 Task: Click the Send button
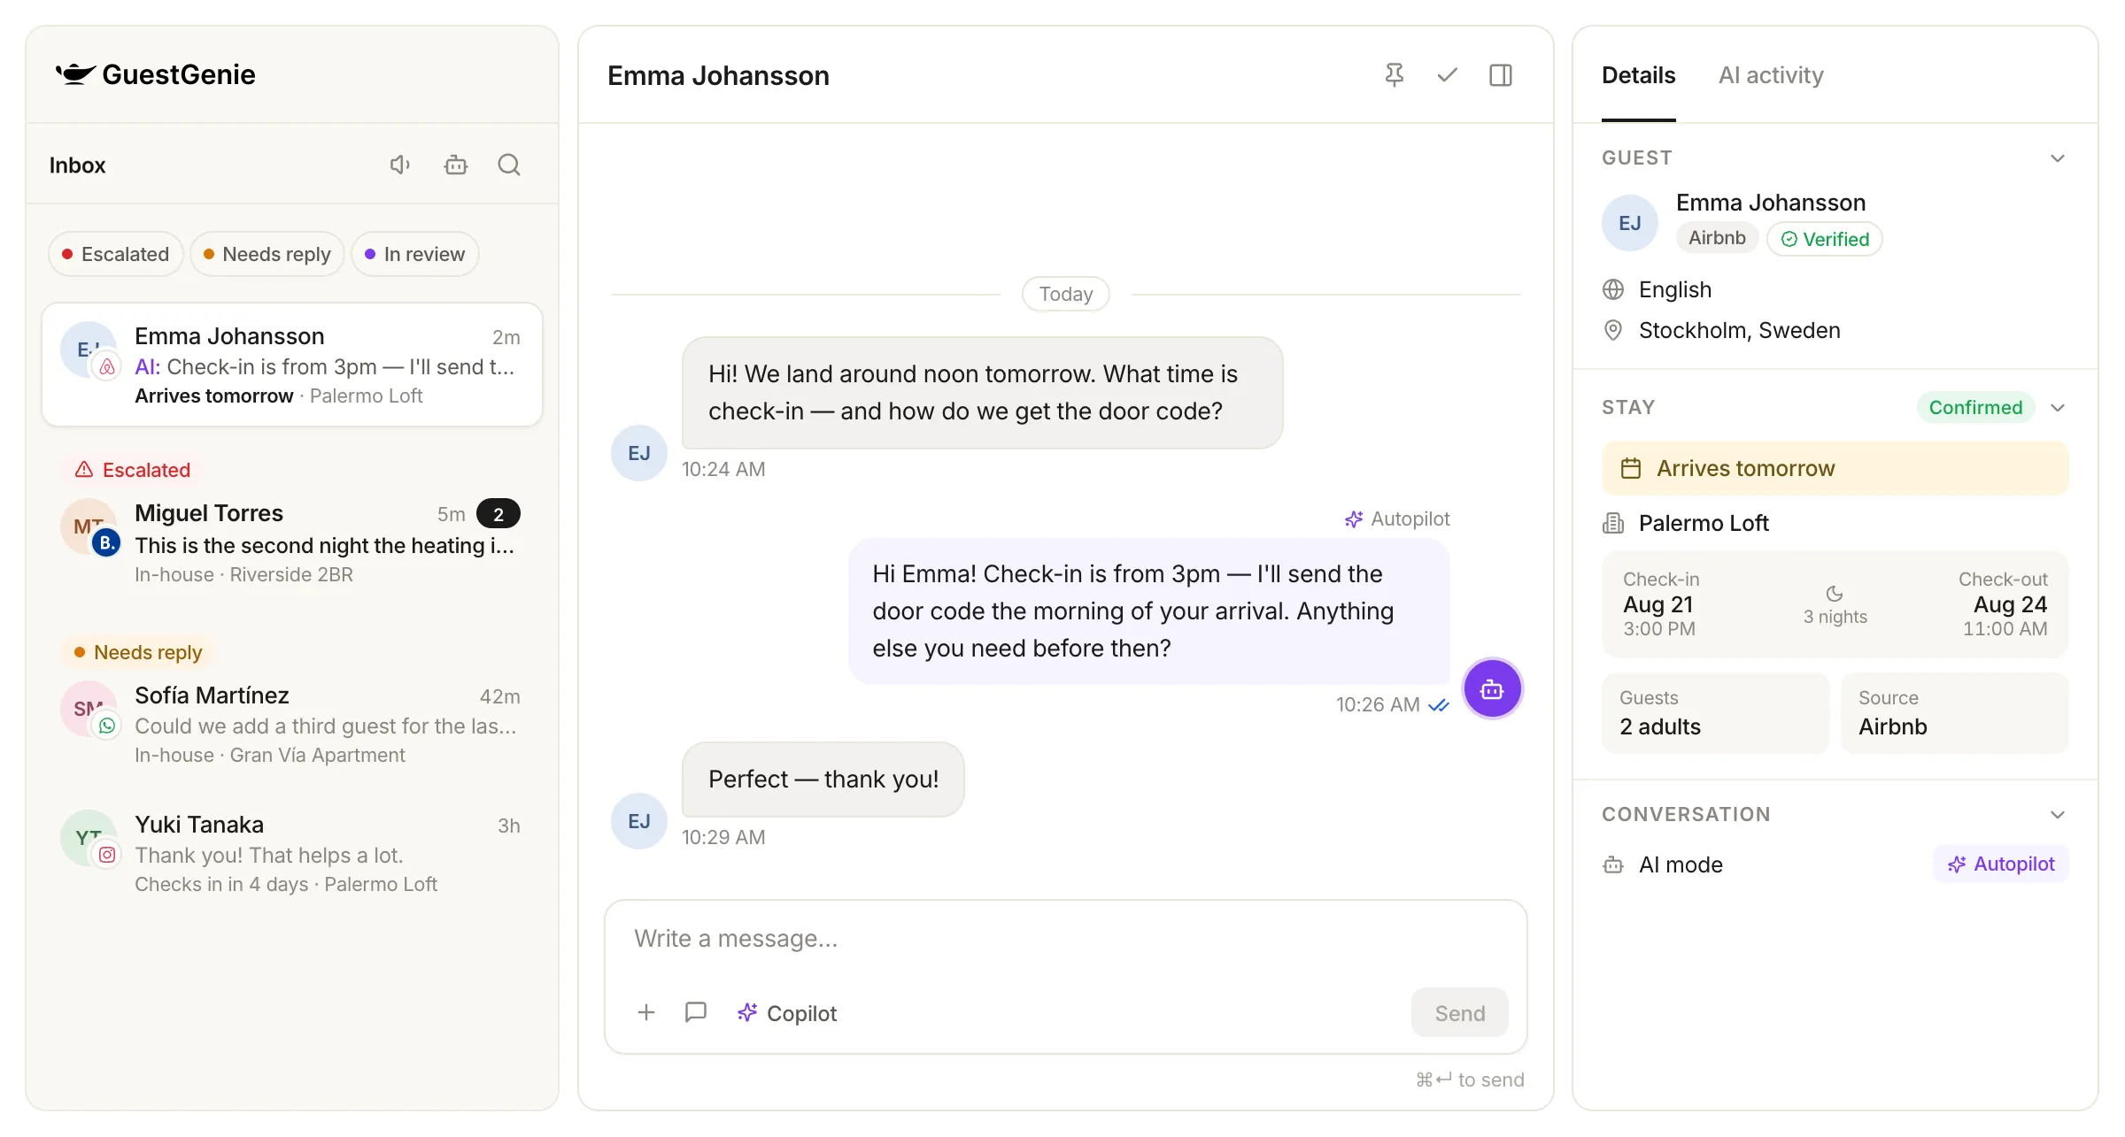click(x=1459, y=1013)
